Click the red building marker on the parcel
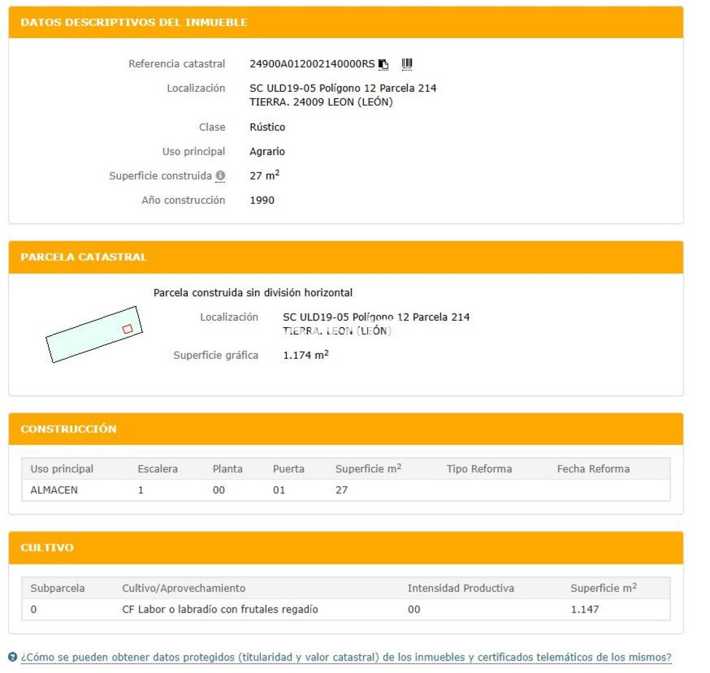 point(127,328)
